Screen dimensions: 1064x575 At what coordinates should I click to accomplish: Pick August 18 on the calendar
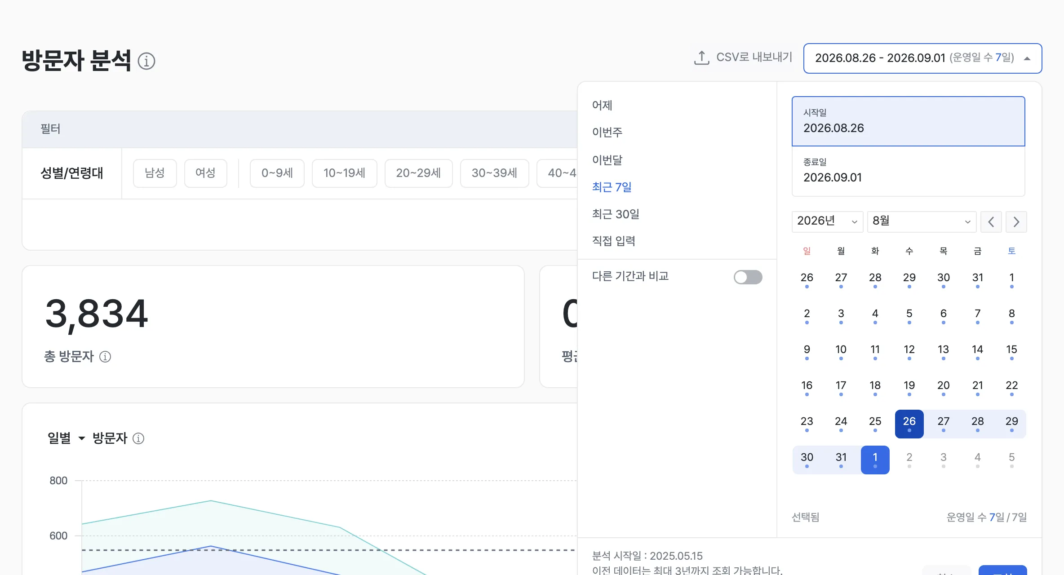875,388
